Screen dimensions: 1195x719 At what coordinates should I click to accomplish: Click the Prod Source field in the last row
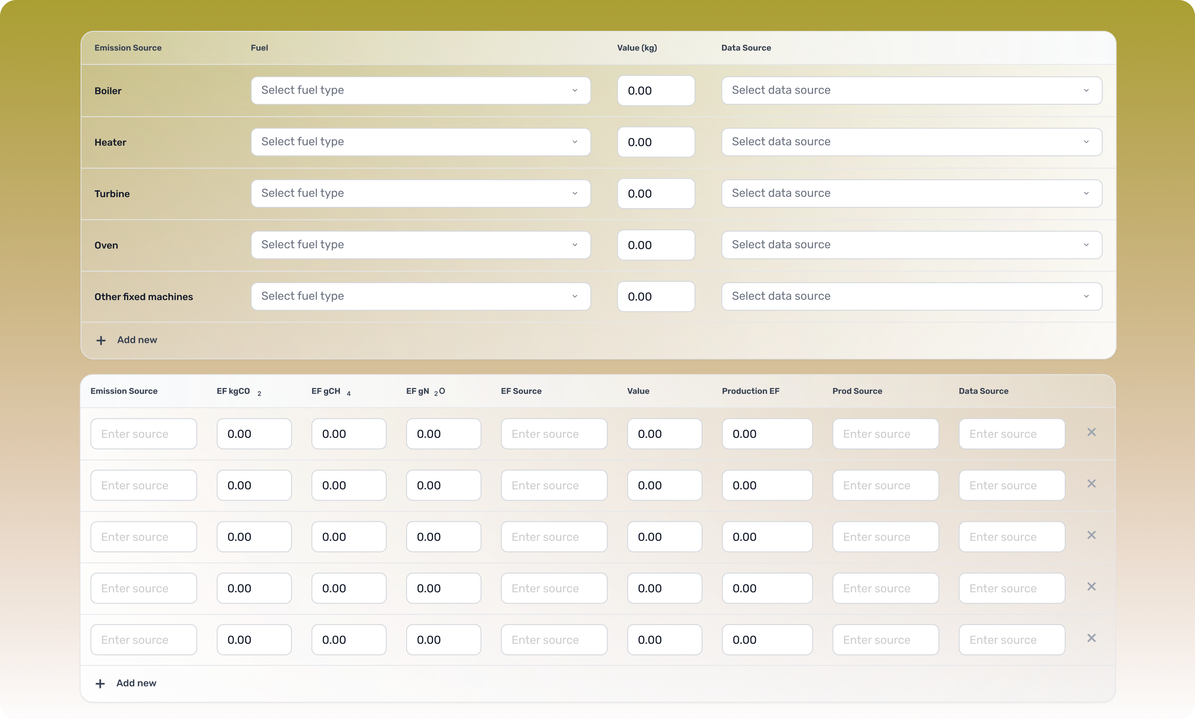click(x=885, y=640)
